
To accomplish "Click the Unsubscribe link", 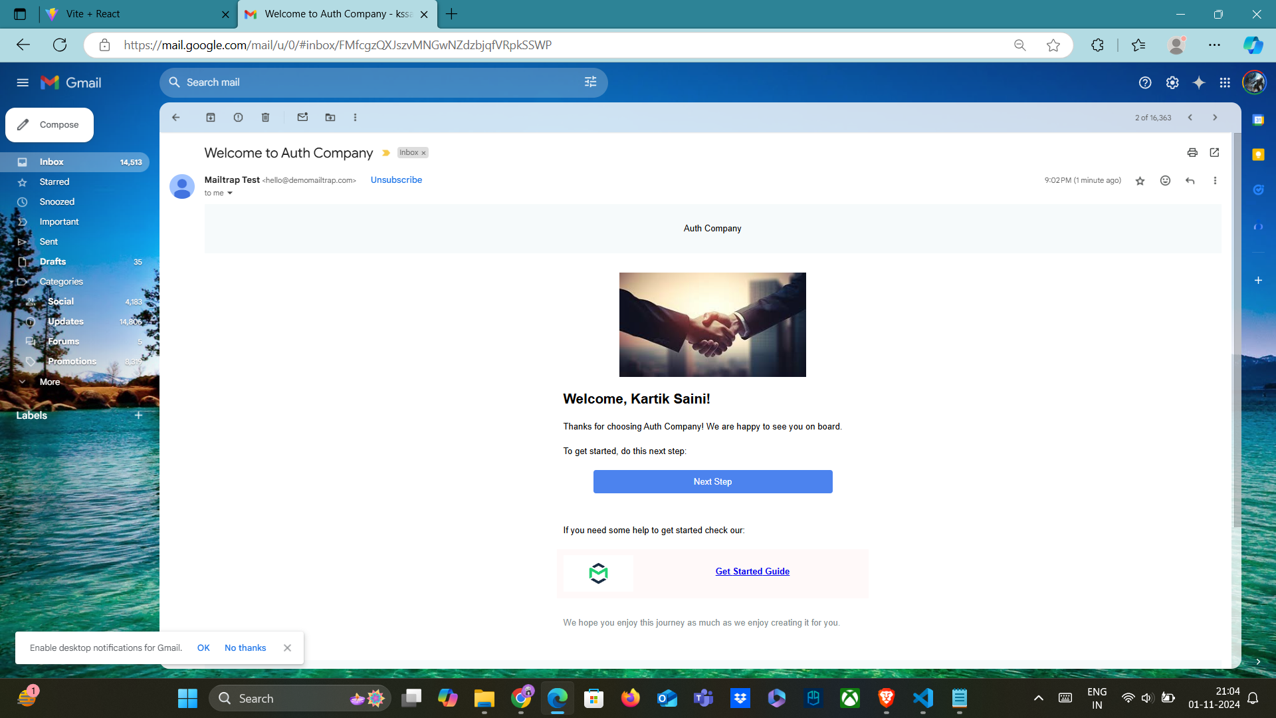I will [396, 180].
